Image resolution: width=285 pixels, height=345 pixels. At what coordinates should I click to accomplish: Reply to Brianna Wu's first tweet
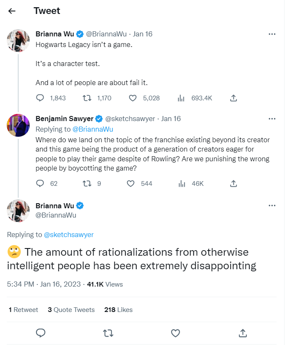pos(40,98)
